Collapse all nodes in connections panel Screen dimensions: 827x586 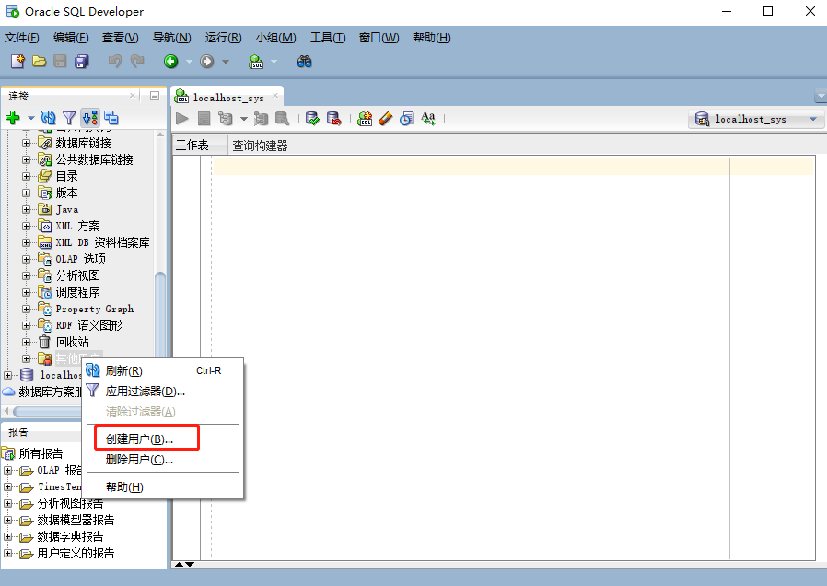point(111,118)
